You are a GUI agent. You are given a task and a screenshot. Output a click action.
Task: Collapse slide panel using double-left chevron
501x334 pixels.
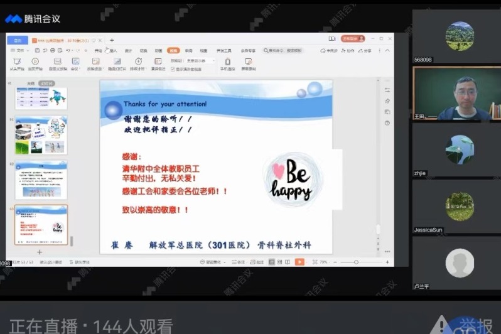9,83
